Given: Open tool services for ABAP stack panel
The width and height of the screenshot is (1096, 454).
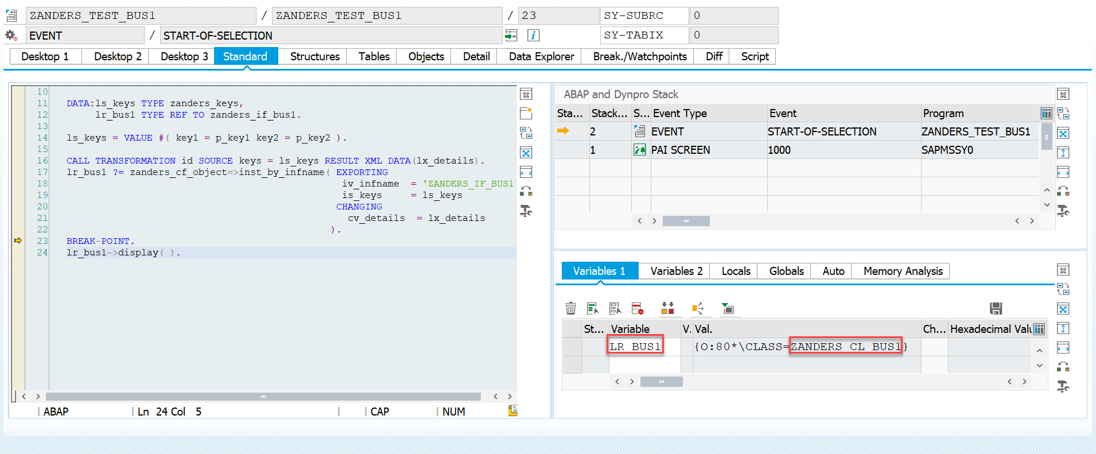Looking at the screenshot, I should tap(1063, 211).
